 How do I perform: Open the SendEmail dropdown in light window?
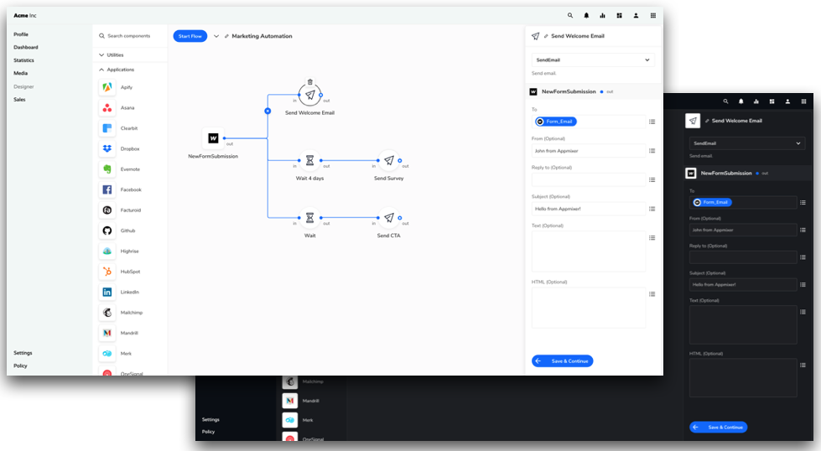(x=593, y=60)
